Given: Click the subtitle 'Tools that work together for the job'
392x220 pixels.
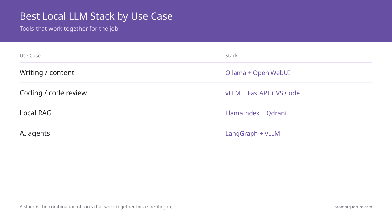Looking at the screenshot, I should (x=69, y=29).
